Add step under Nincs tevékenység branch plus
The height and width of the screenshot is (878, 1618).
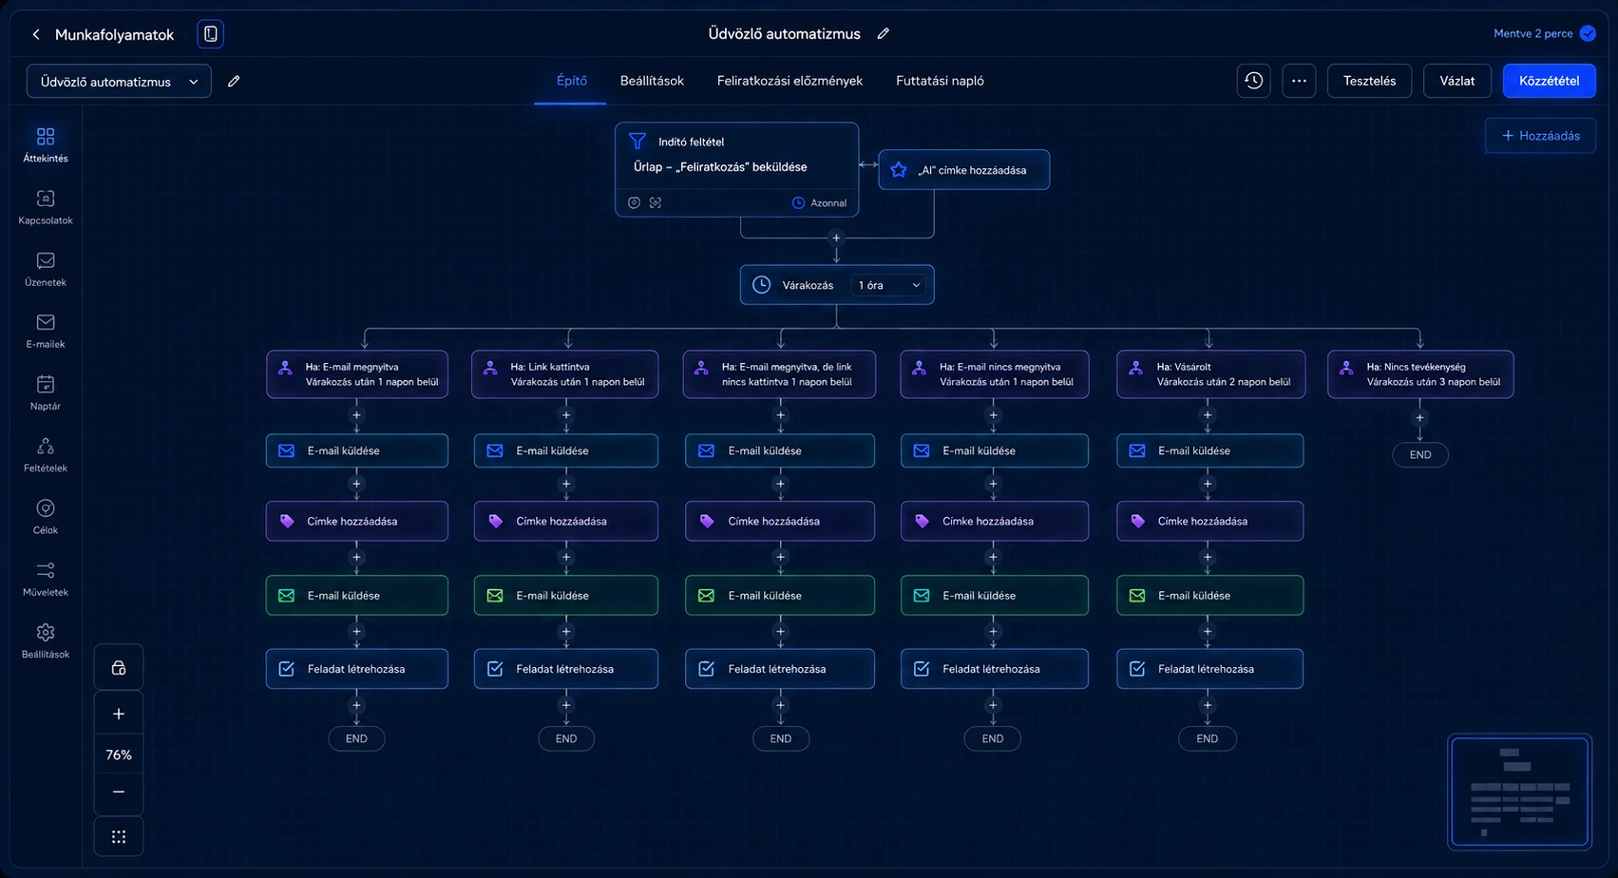pos(1419,418)
